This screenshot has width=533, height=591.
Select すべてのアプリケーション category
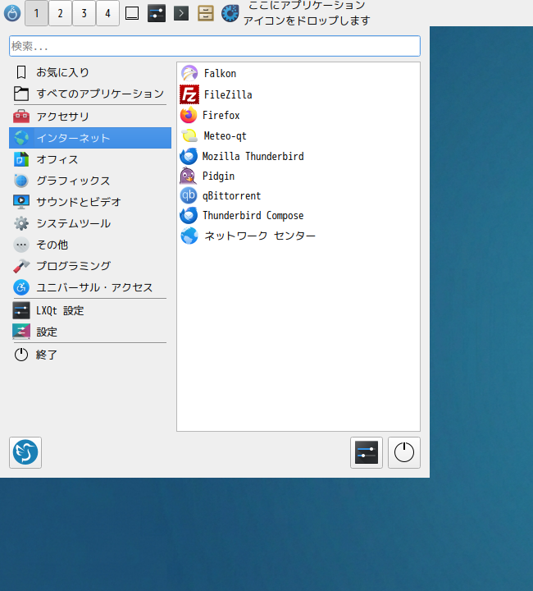(90, 93)
